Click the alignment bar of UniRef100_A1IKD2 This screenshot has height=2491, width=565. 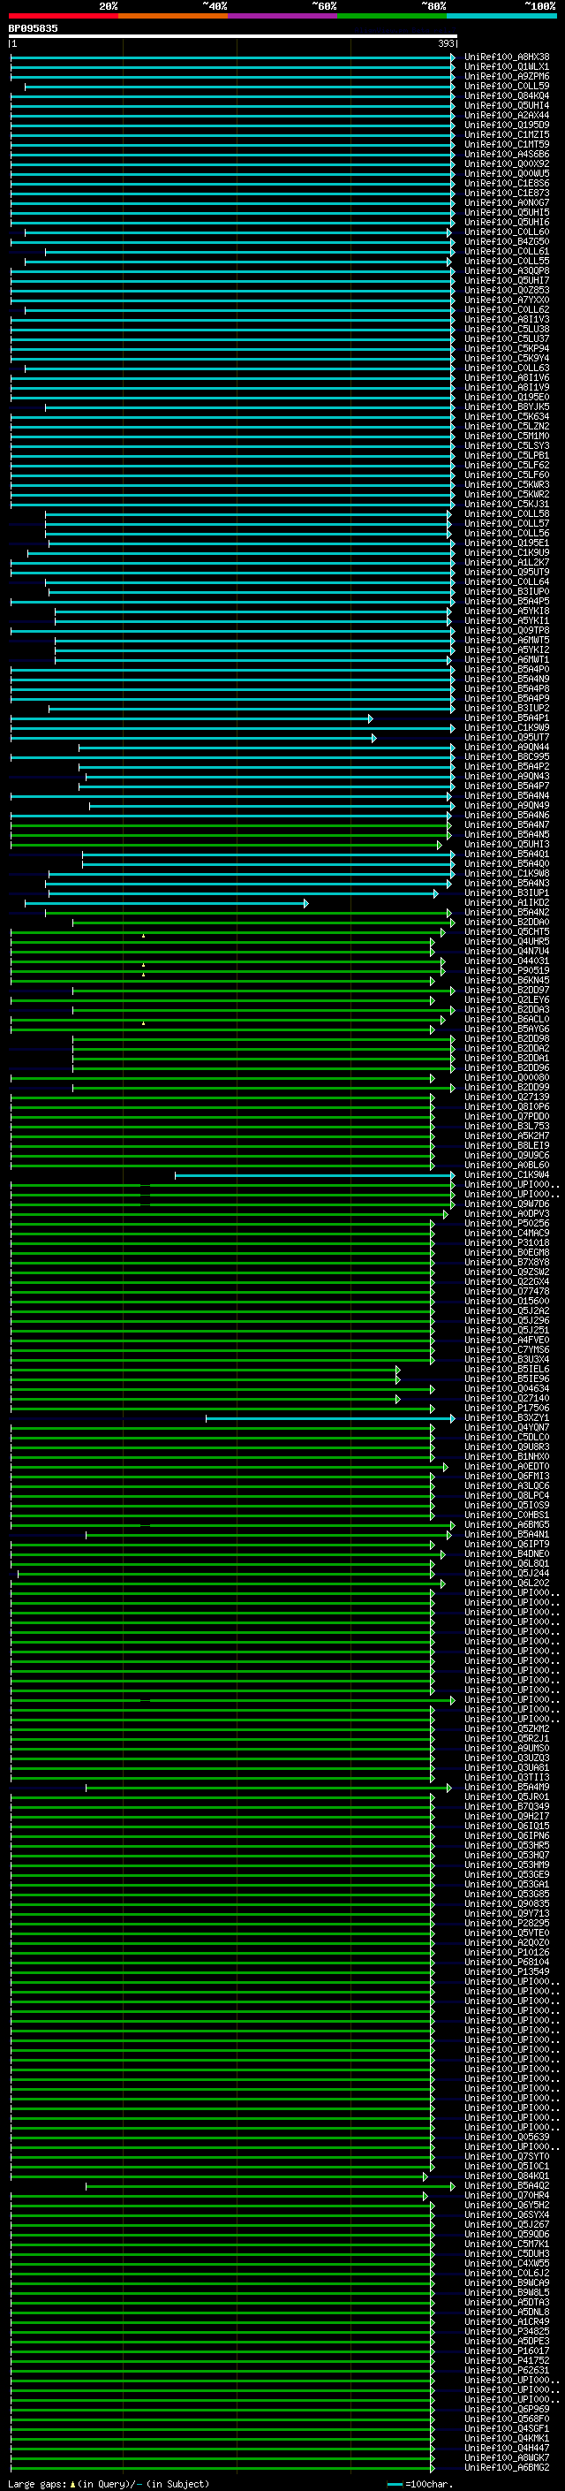coord(166,903)
